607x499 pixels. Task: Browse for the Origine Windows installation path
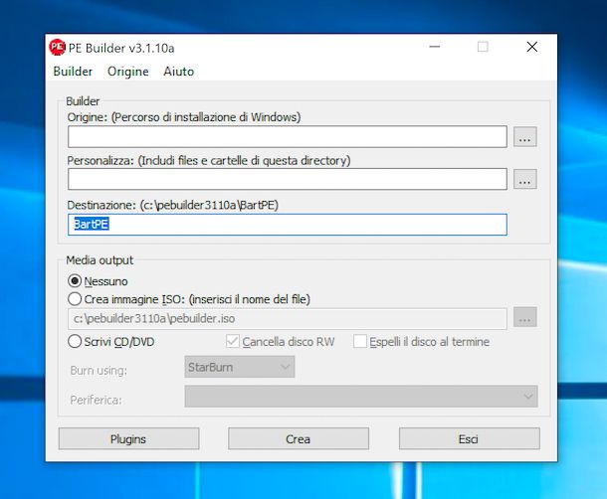click(x=525, y=137)
